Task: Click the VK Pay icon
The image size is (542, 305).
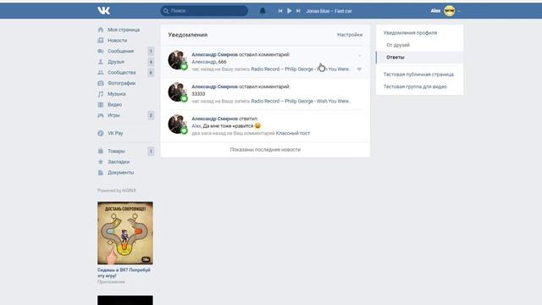Action: coord(101,133)
